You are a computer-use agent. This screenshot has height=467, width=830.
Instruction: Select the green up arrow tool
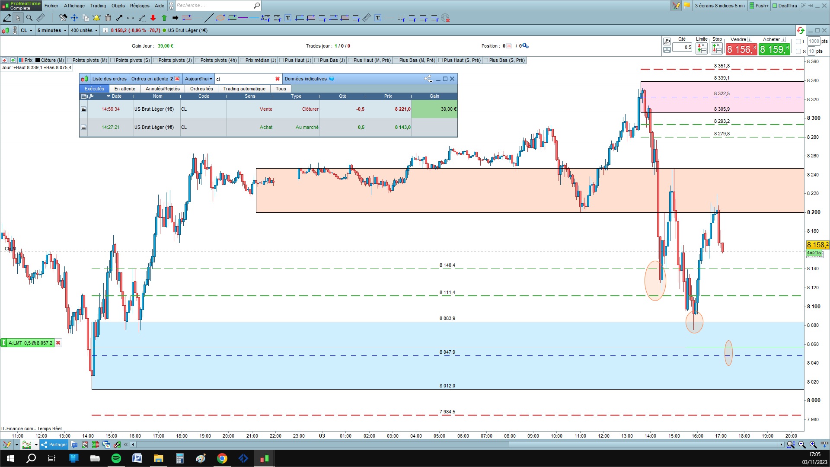coord(164,18)
